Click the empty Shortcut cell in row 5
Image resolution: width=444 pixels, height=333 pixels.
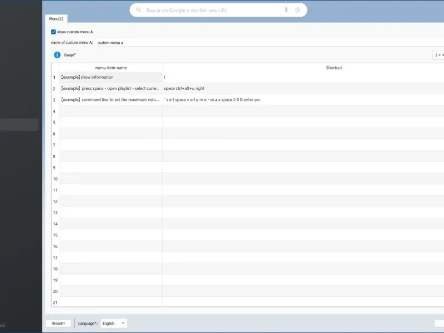point(303,122)
